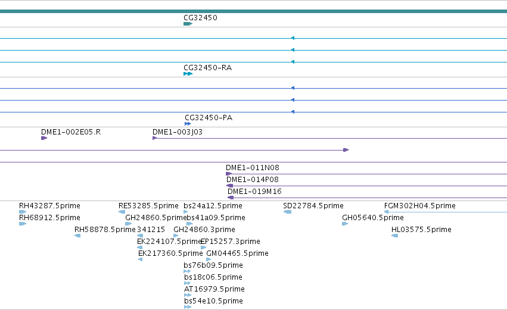507x310 pixels.
Task: Select the SD22784.5prime arrow glyph
Action: 287,212
